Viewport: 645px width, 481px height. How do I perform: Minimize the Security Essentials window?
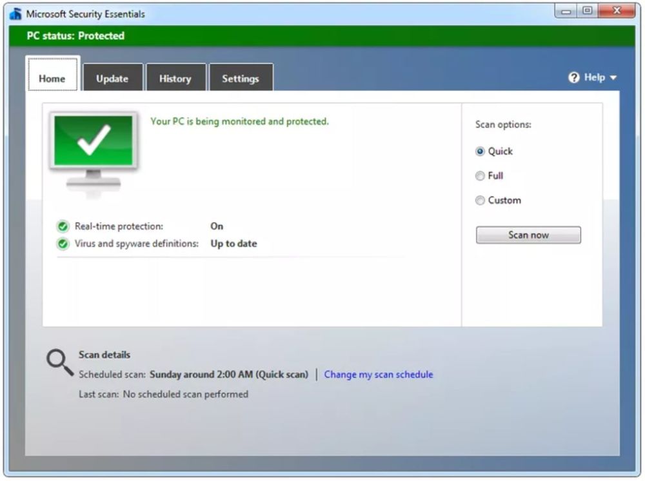click(567, 11)
